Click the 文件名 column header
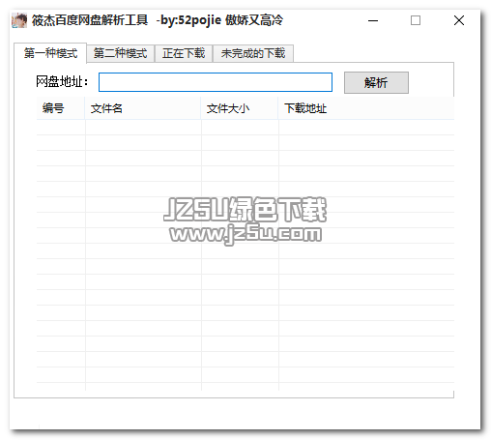 click(x=143, y=108)
